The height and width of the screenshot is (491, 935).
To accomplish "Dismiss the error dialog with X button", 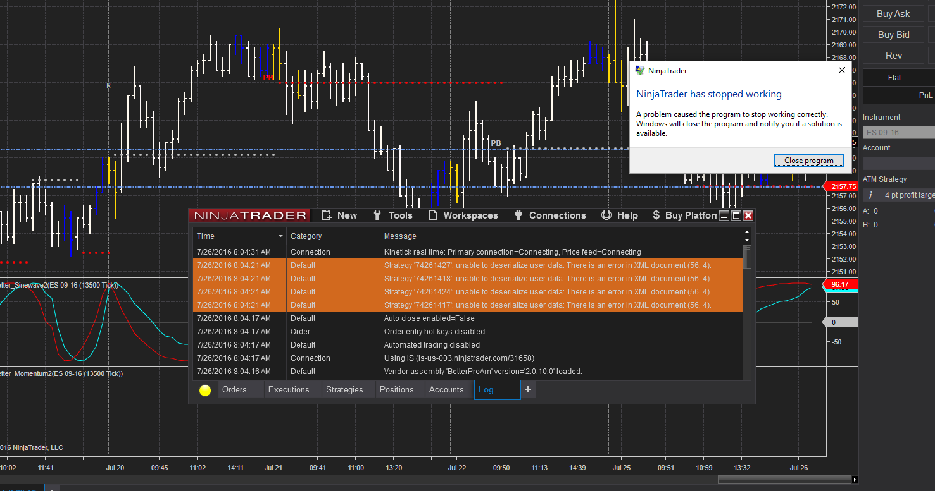I will point(842,71).
